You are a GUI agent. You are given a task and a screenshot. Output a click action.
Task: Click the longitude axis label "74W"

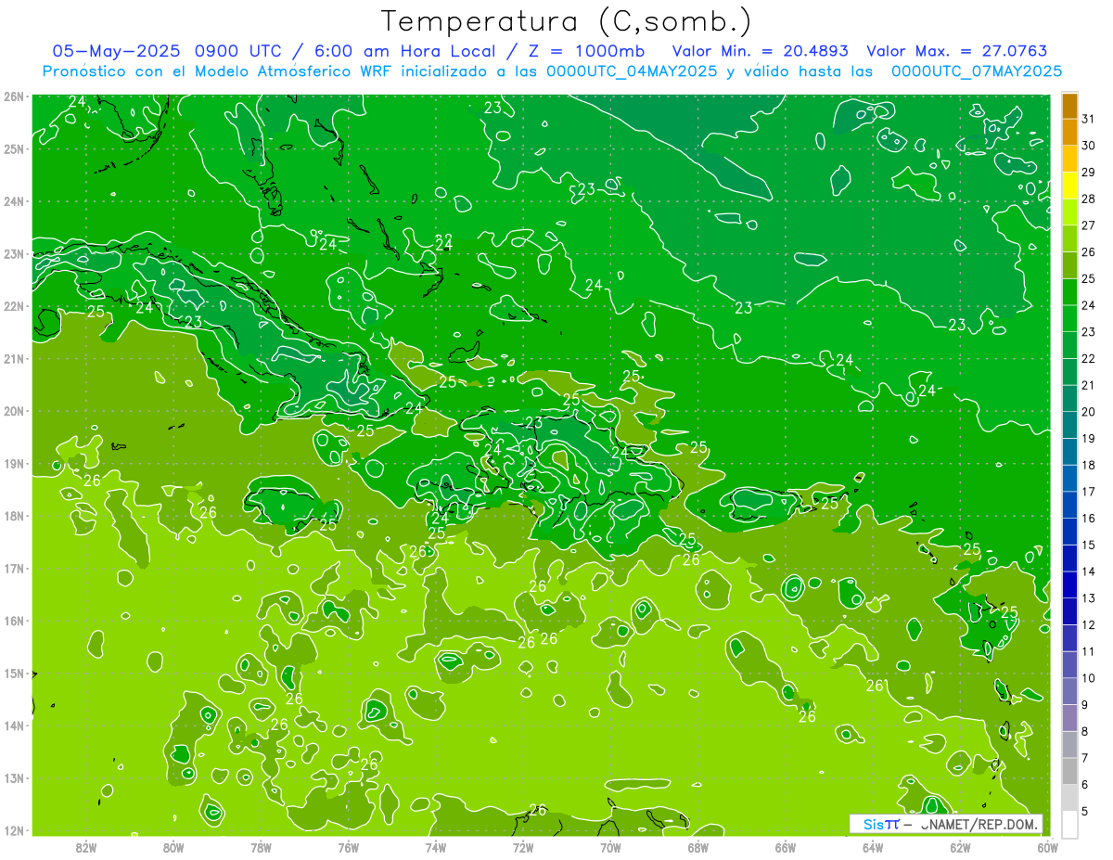pos(436,848)
